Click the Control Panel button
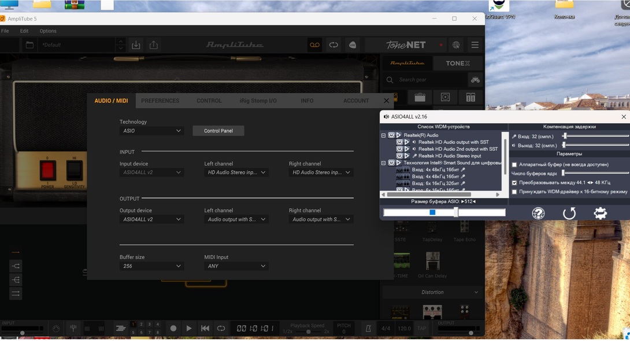The height and width of the screenshot is (341, 630). (x=218, y=131)
